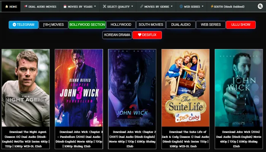The height and width of the screenshot is (152, 266).
Task: Open Movies By Years menu
Action: [x=80, y=6]
